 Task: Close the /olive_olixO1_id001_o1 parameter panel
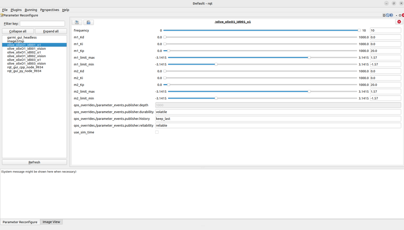(x=399, y=22)
